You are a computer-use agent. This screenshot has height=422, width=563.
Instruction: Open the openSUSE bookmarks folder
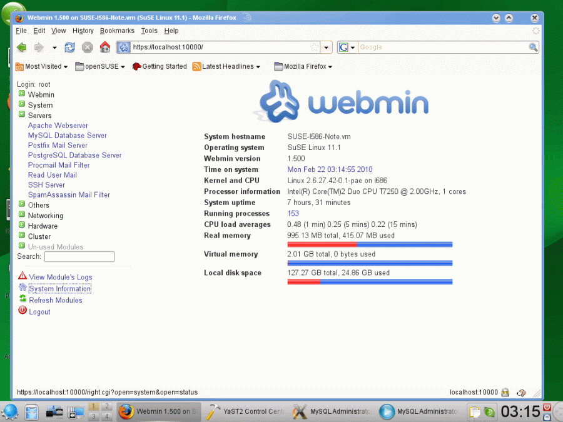tap(100, 66)
